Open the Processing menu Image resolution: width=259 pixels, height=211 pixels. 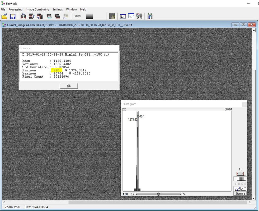click(15, 9)
